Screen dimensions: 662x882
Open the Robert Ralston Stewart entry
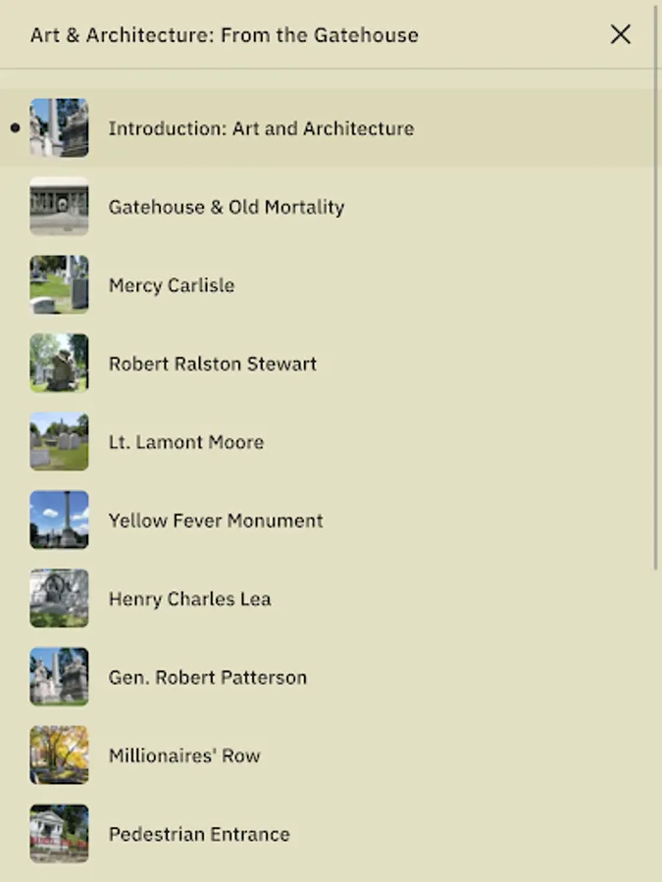click(x=328, y=364)
